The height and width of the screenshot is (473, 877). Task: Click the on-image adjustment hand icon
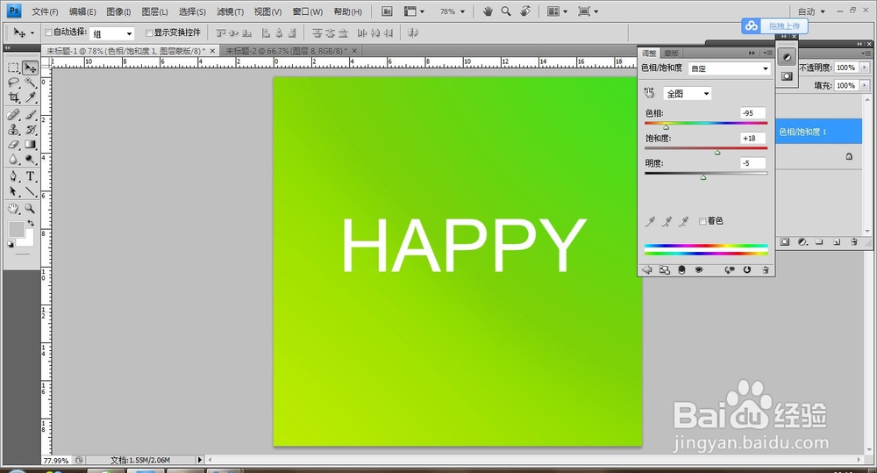pyautogui.click(x=649, y=93)
